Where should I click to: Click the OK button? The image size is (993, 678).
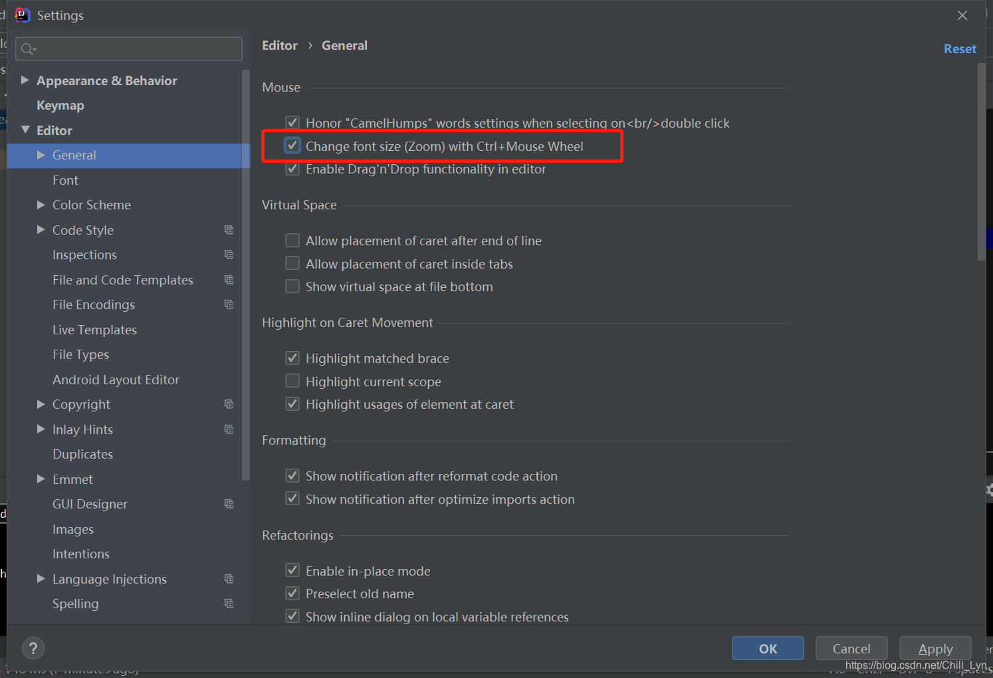pyautogui.click(x=768, y=649)
